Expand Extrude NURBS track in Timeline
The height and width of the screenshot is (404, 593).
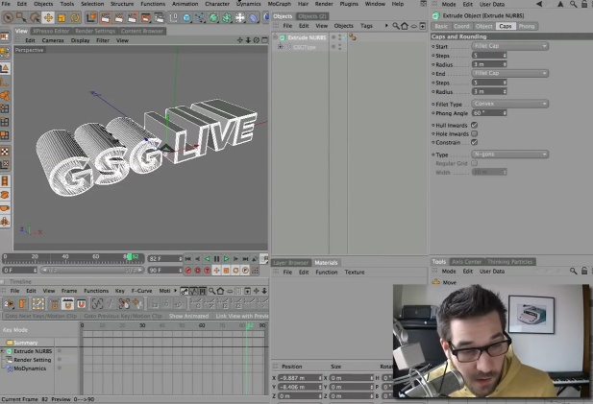pyautogui.click(x=3, y=351)
